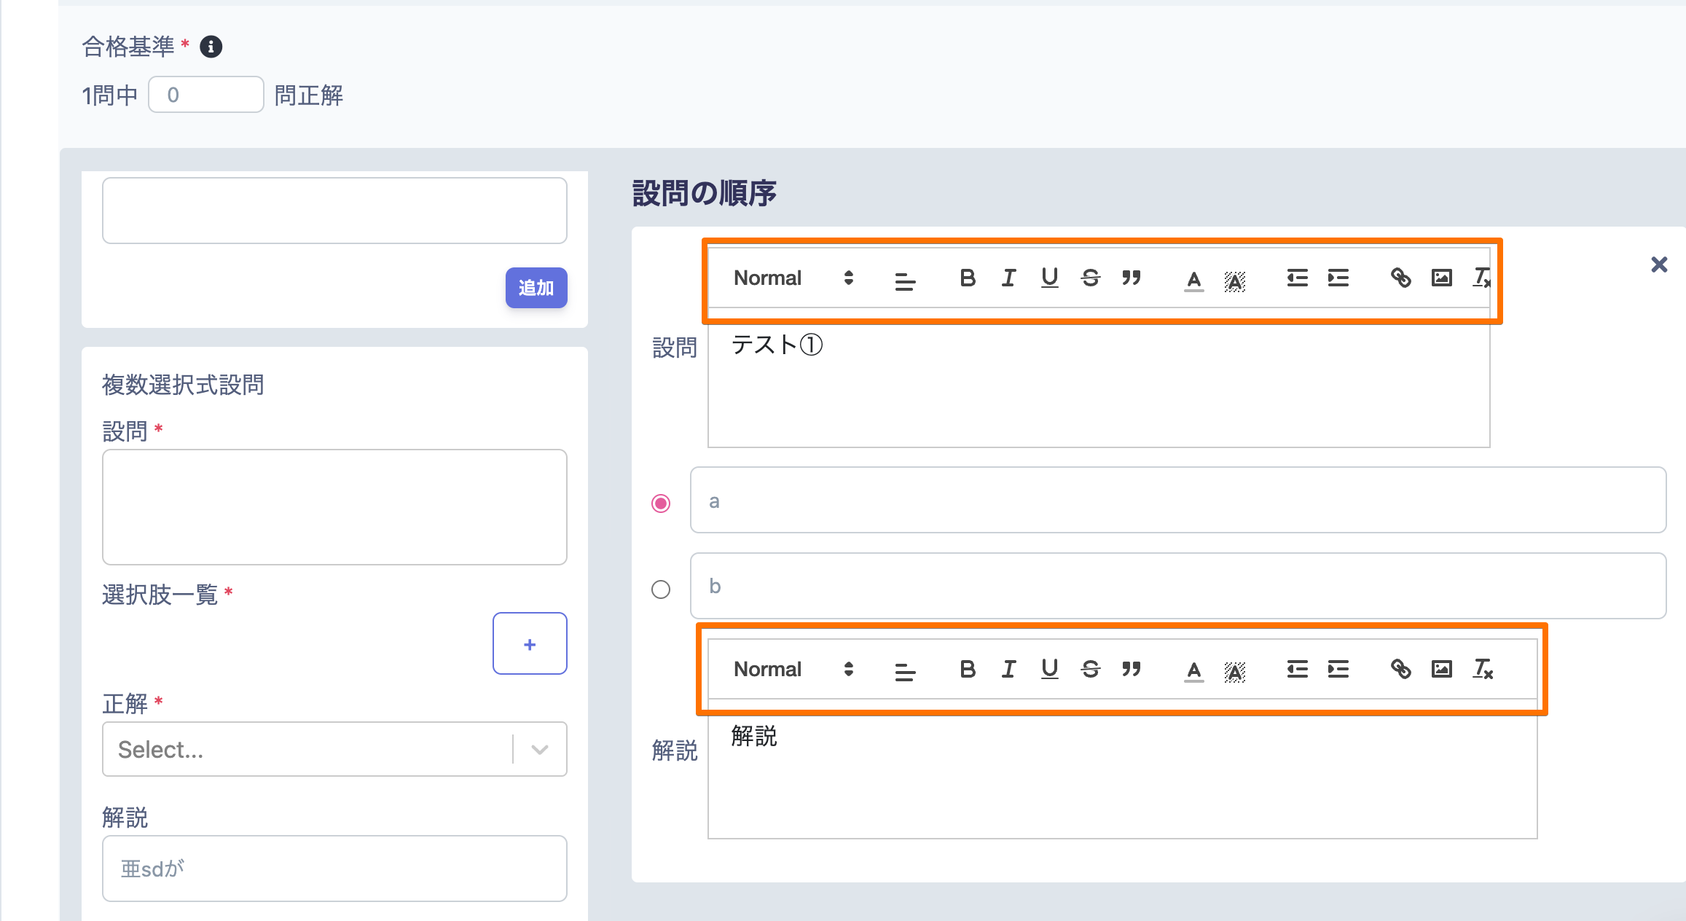Apply Strikethrough in 解説 editor toolbar
This screenshot has width=1686, height=921.
pyautogui.click(x=1091, y=669)
